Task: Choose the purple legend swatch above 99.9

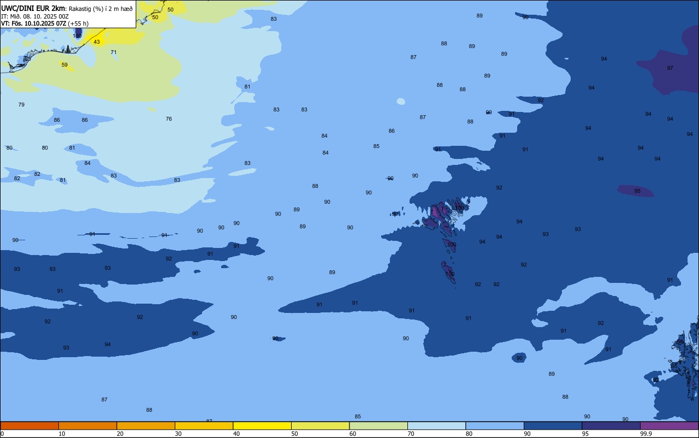Action: (669, 425)
